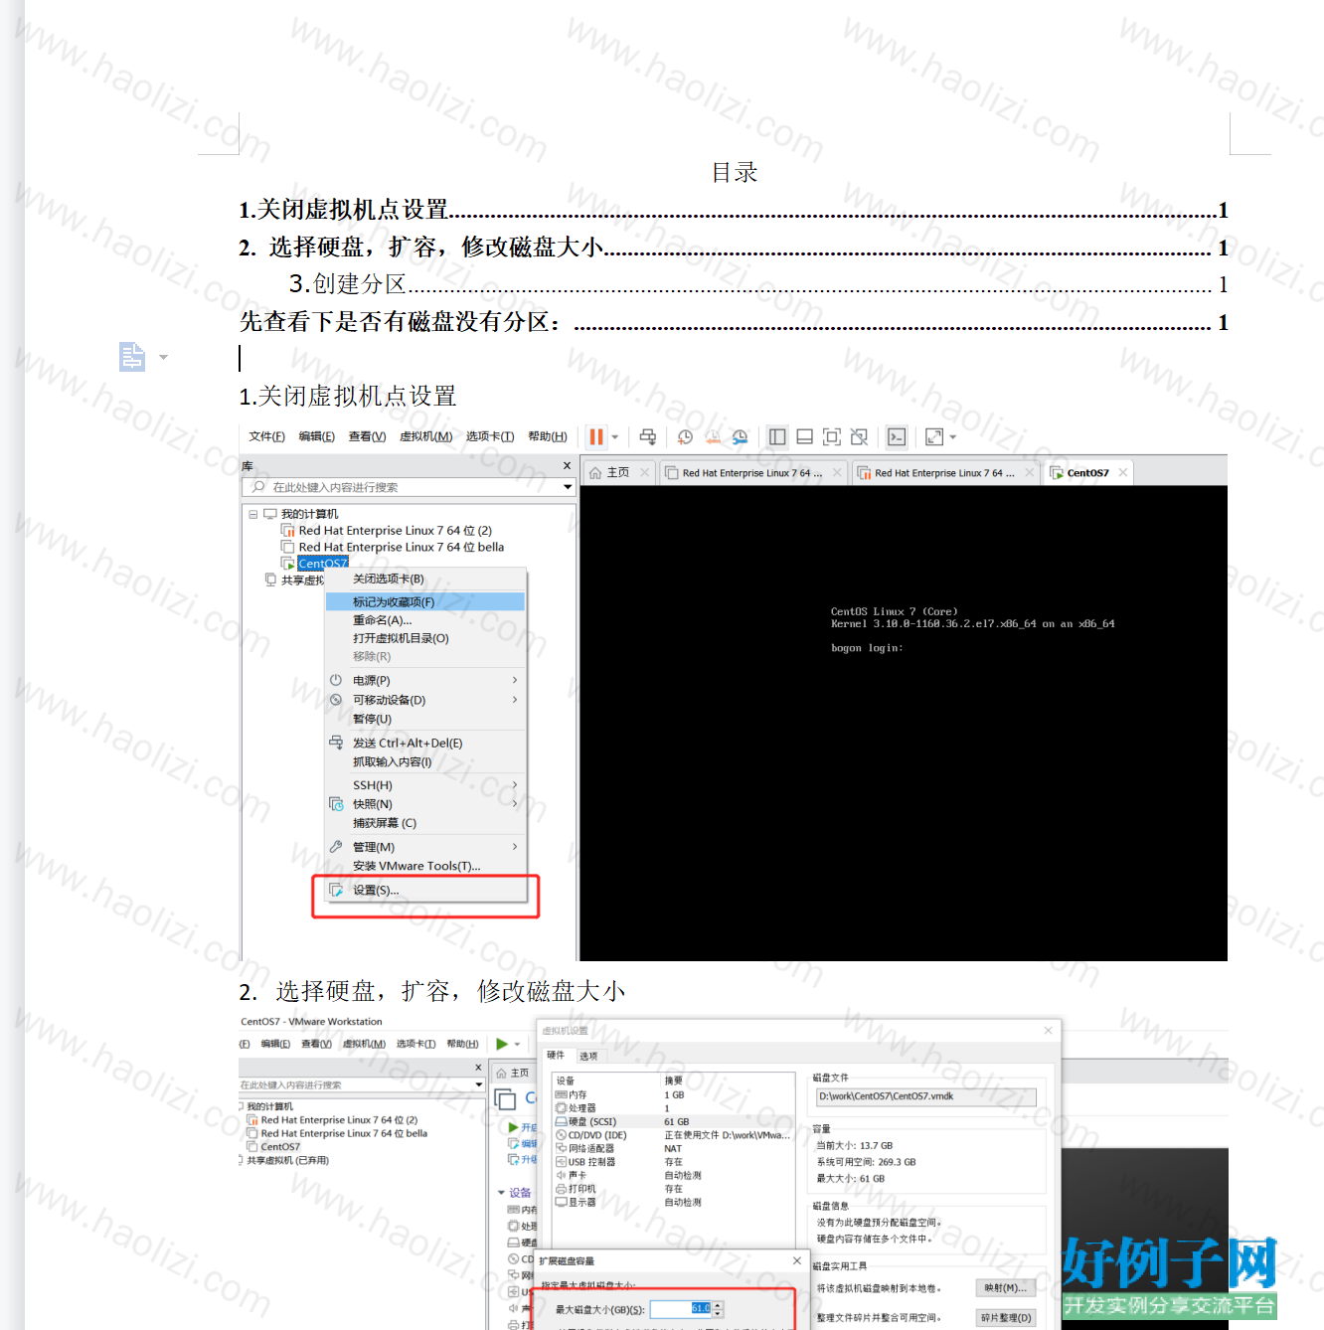Open the dropdown beside stretch display icon

pyautogui.click(x=952, y=436)
